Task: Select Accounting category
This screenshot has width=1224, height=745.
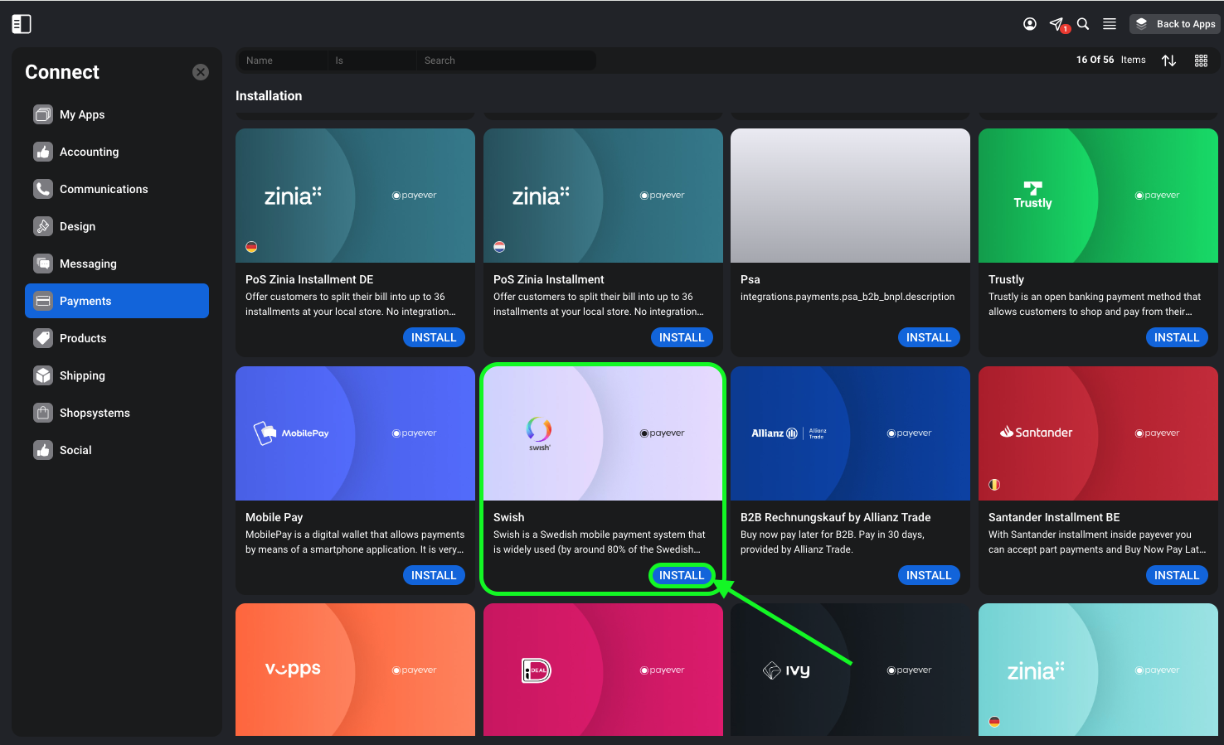Action: [x=117, y=152]
